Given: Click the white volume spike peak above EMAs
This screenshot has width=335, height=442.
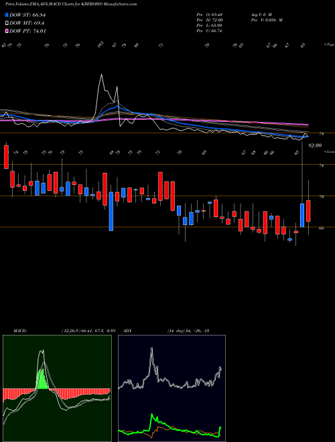Looking at the screenshot, I should click(102, 75).
